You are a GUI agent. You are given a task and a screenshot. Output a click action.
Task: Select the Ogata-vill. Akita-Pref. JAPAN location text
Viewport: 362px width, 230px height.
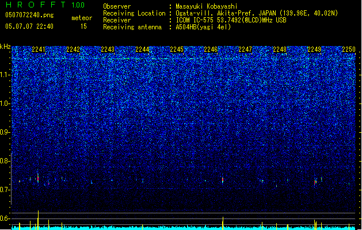(257, 13)
